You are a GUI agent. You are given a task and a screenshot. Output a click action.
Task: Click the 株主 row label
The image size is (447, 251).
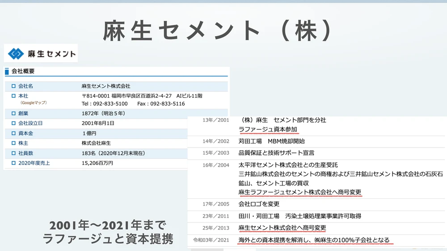click(x=23, y=143)
